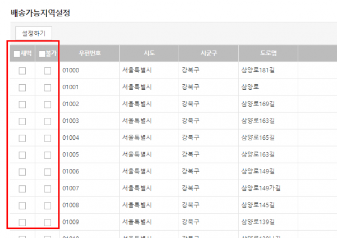Tick the 새벽 box for postal code 01008
The width and height of the screenshot is (337, 238).
pos(22,205)
